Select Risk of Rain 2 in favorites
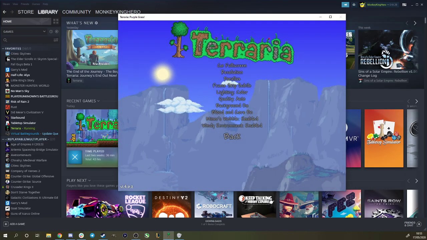 coord(20,102)
